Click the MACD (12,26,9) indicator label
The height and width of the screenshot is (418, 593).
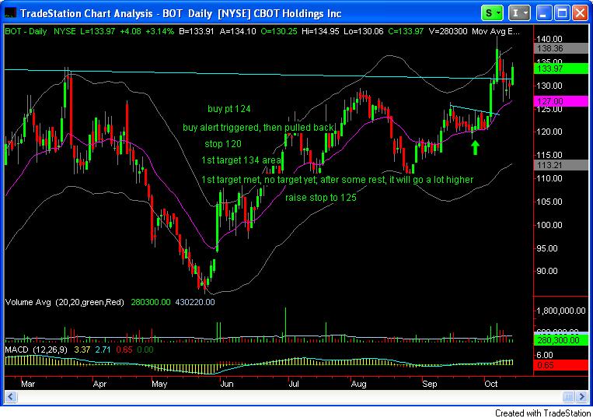[36, 350]
